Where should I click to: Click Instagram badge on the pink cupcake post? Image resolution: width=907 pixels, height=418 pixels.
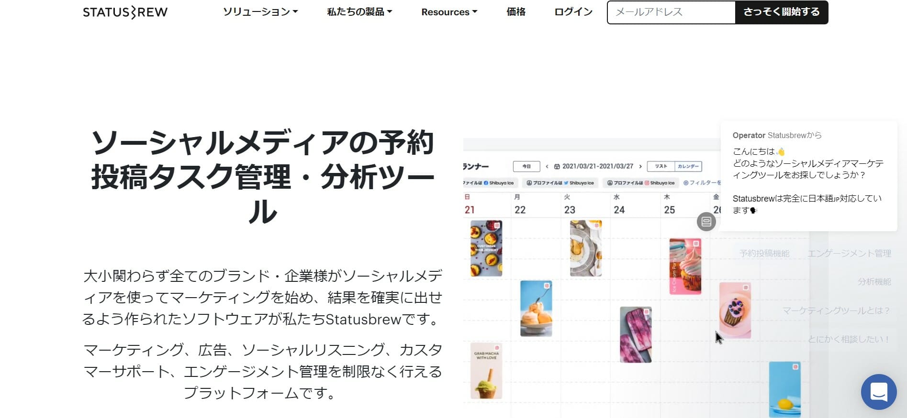coord(696,244)
